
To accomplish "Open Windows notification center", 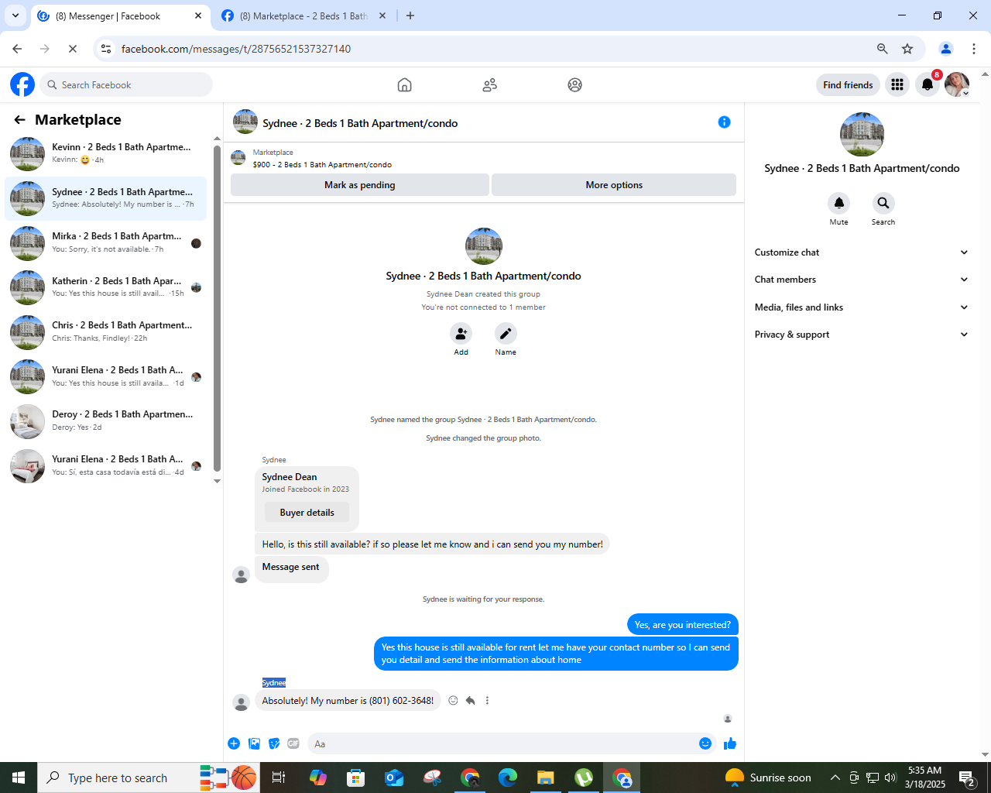I will tap(967, 778).
